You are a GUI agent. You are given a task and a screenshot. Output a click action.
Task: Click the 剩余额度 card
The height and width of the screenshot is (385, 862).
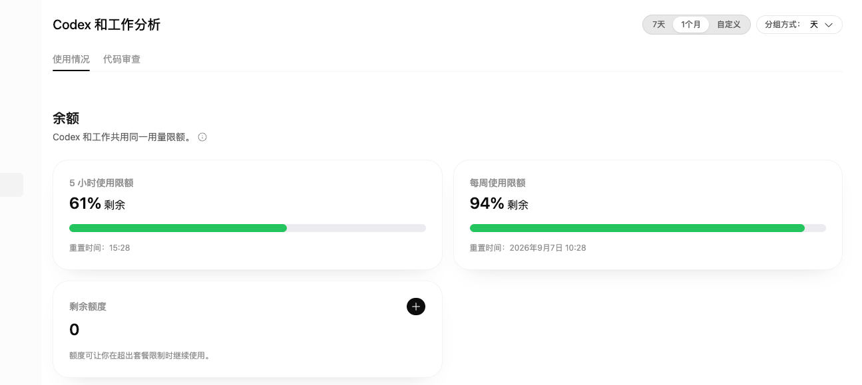tap(248, 329)
